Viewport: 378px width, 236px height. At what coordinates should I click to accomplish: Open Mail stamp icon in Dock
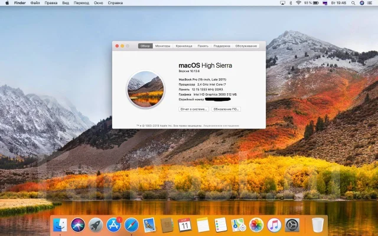pyautogui.click(x=149, y=225)
